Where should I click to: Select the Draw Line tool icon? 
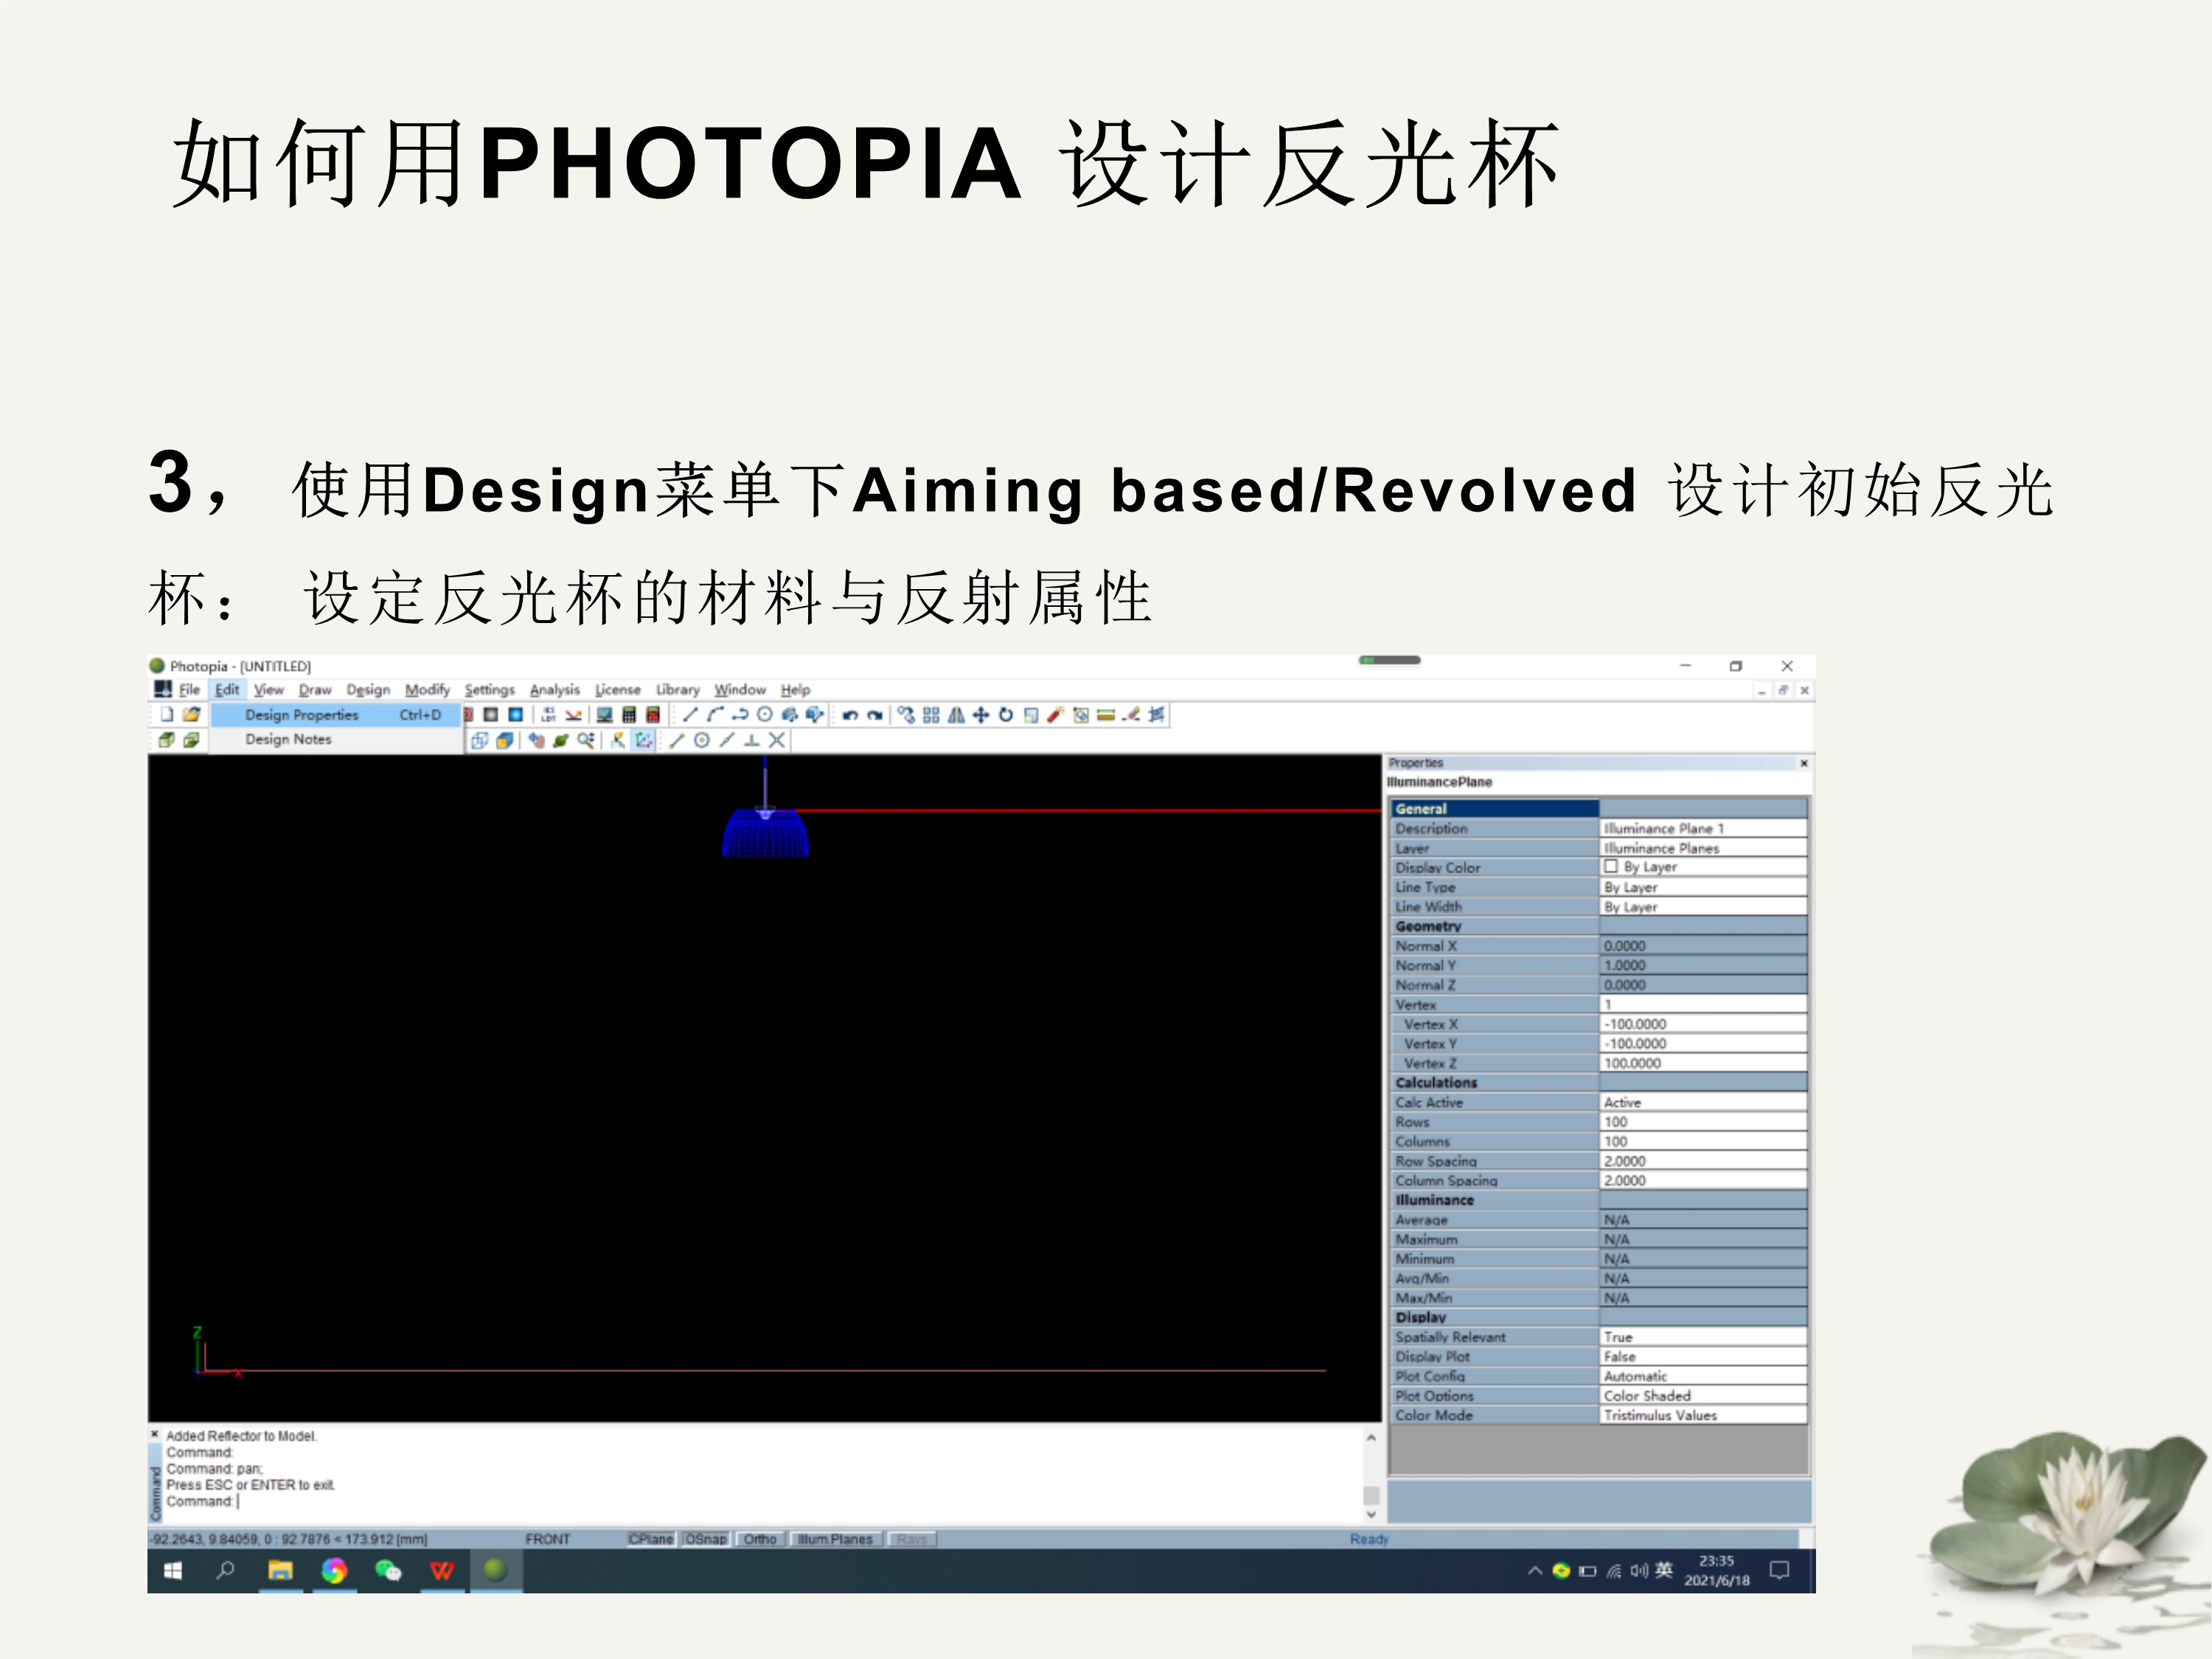point(690,714)
